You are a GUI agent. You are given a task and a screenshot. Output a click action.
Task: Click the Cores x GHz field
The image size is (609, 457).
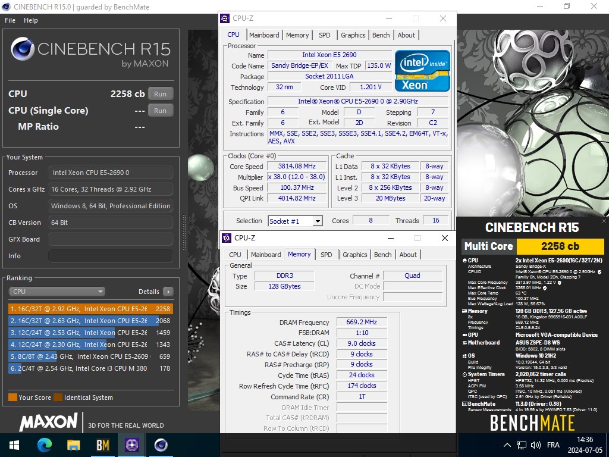click(110, 189)
